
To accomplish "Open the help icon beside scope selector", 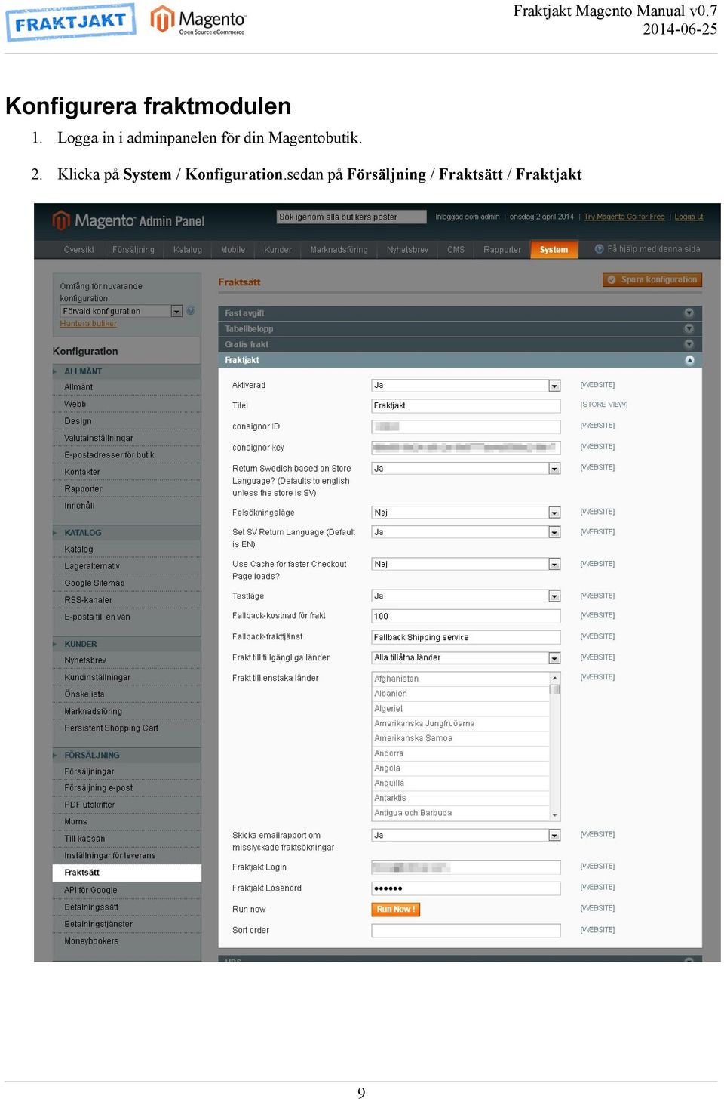I will (x=190, y=310).
